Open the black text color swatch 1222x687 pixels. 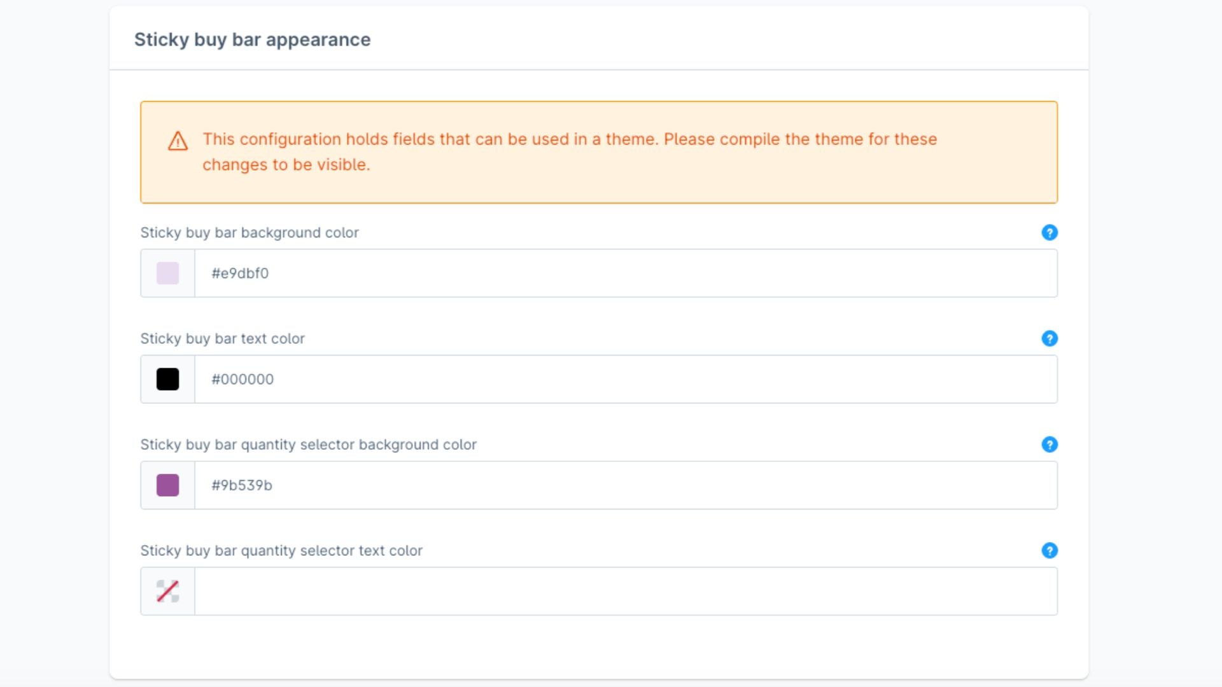click(168, 379)
